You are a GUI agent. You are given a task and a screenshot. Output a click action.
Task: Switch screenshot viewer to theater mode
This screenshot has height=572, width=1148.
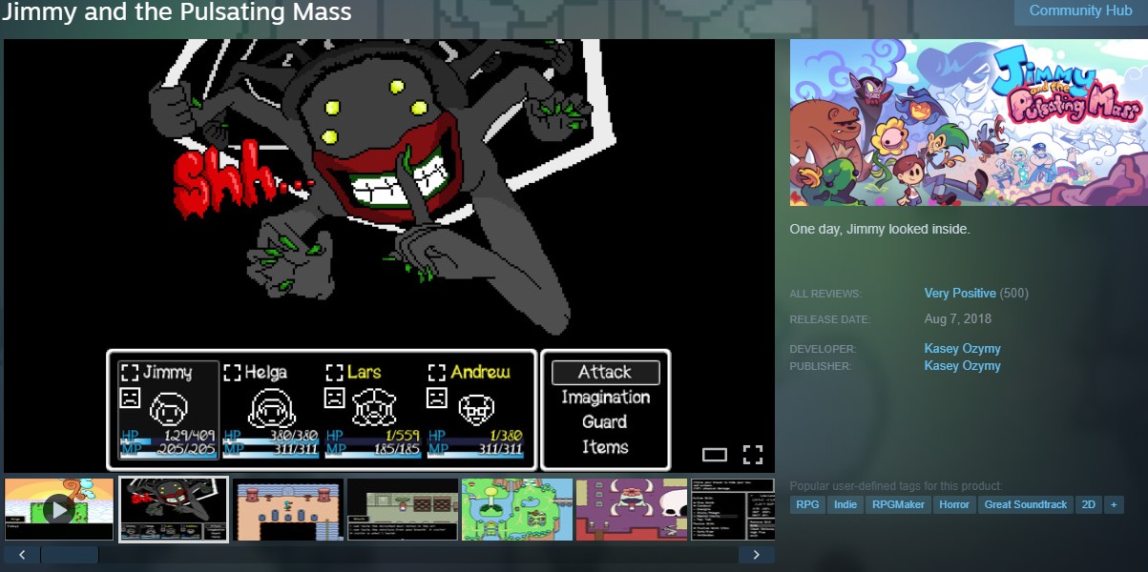pyautogui.click(x=715, y=455)
